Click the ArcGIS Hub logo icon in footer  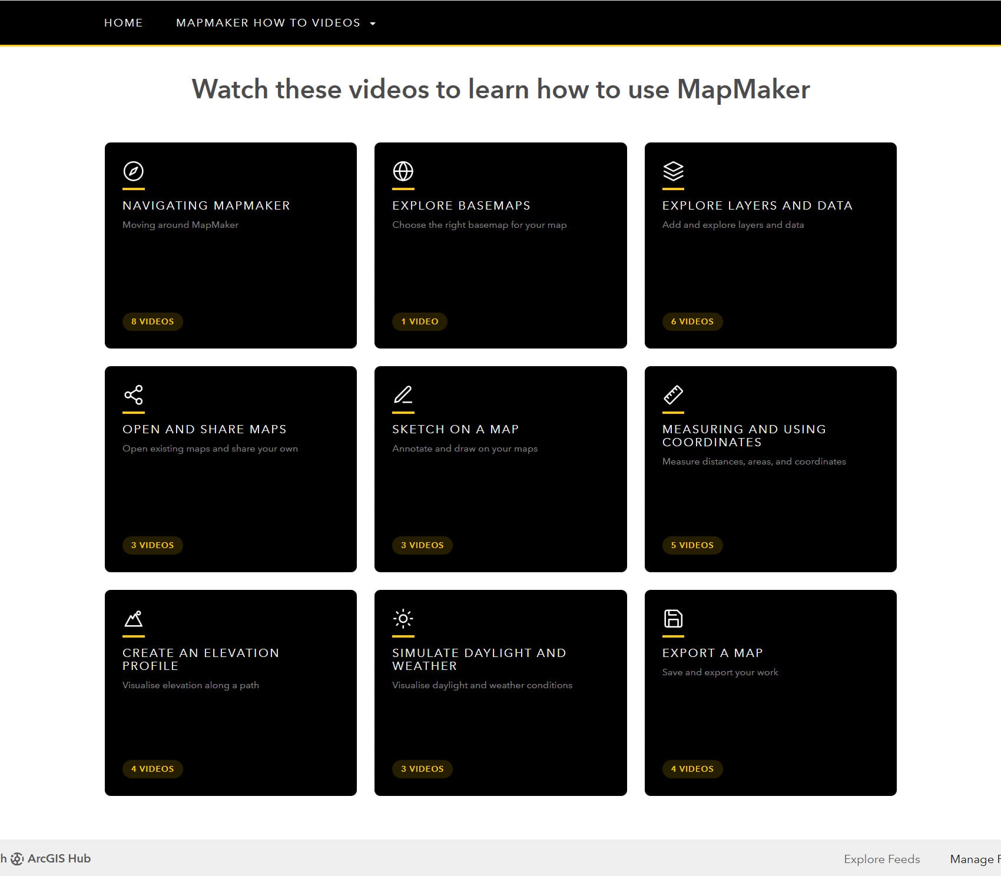(17, 859)
